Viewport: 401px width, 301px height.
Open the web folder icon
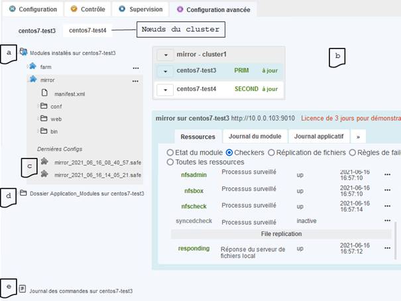point(44,119)
